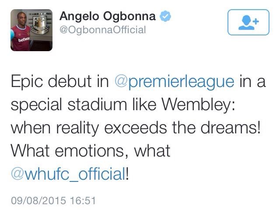Open the Angelo Ogbonna display name
The height and width of the screenshot is (216, 280).
108,16
